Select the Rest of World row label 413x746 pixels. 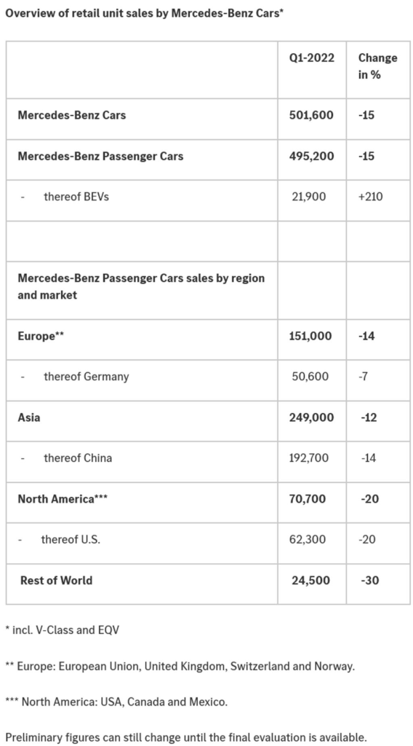tap(56, 580)
